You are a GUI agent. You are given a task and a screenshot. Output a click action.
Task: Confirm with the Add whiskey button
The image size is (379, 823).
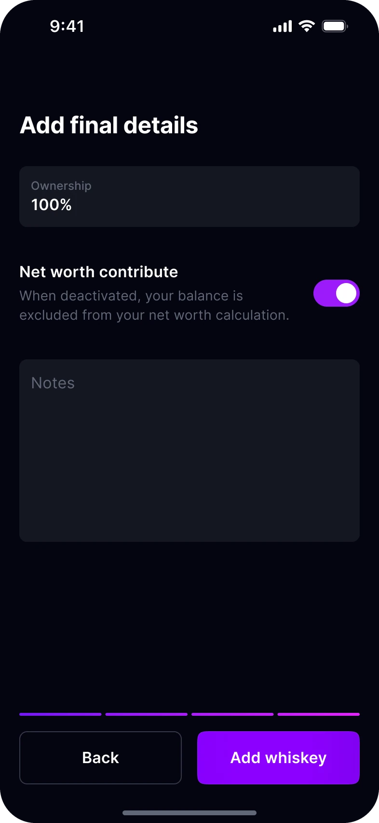[x=278, y=758]
